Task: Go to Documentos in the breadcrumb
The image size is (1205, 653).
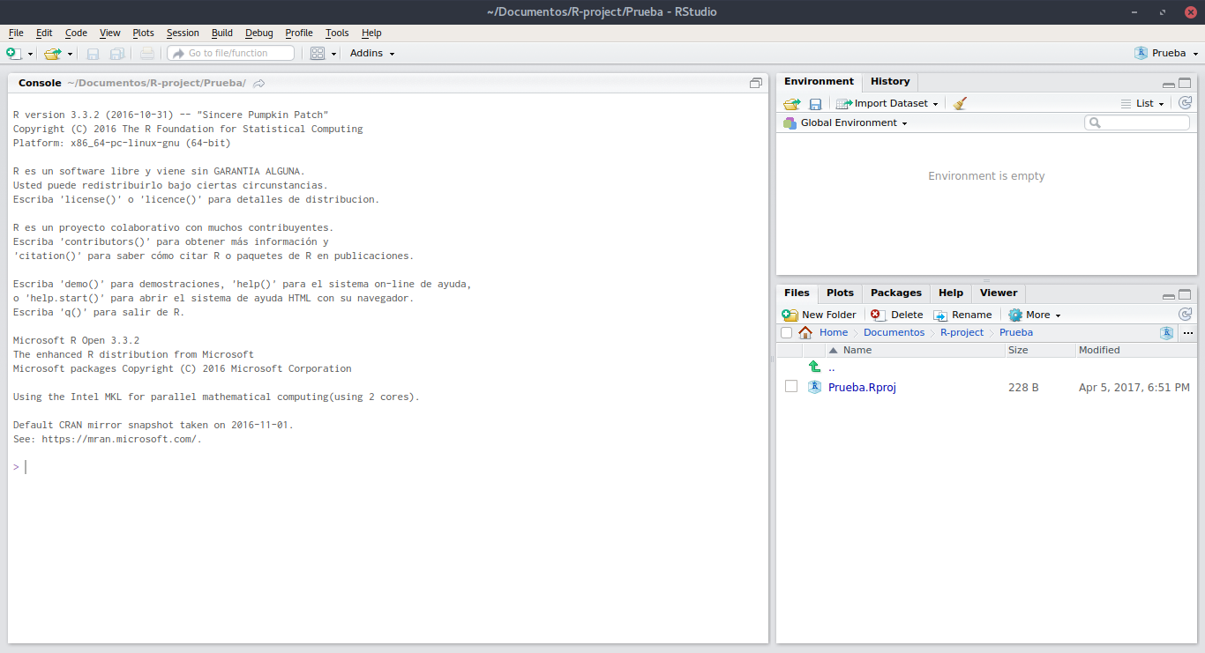Action: point(894,333)
